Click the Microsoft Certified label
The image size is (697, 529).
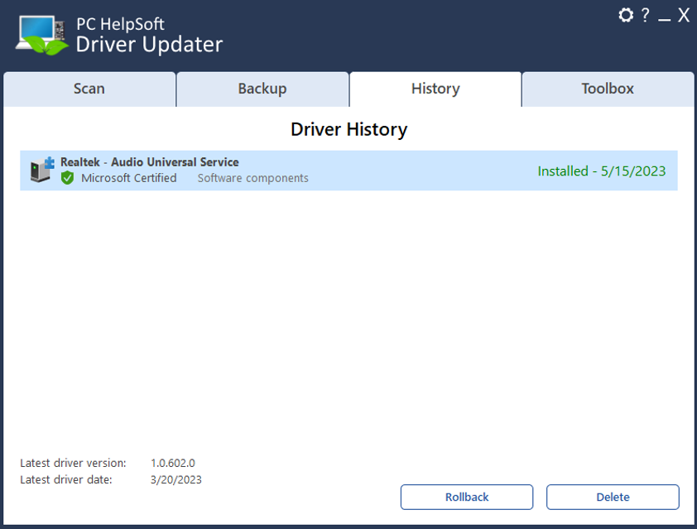[x=129, y=178]
